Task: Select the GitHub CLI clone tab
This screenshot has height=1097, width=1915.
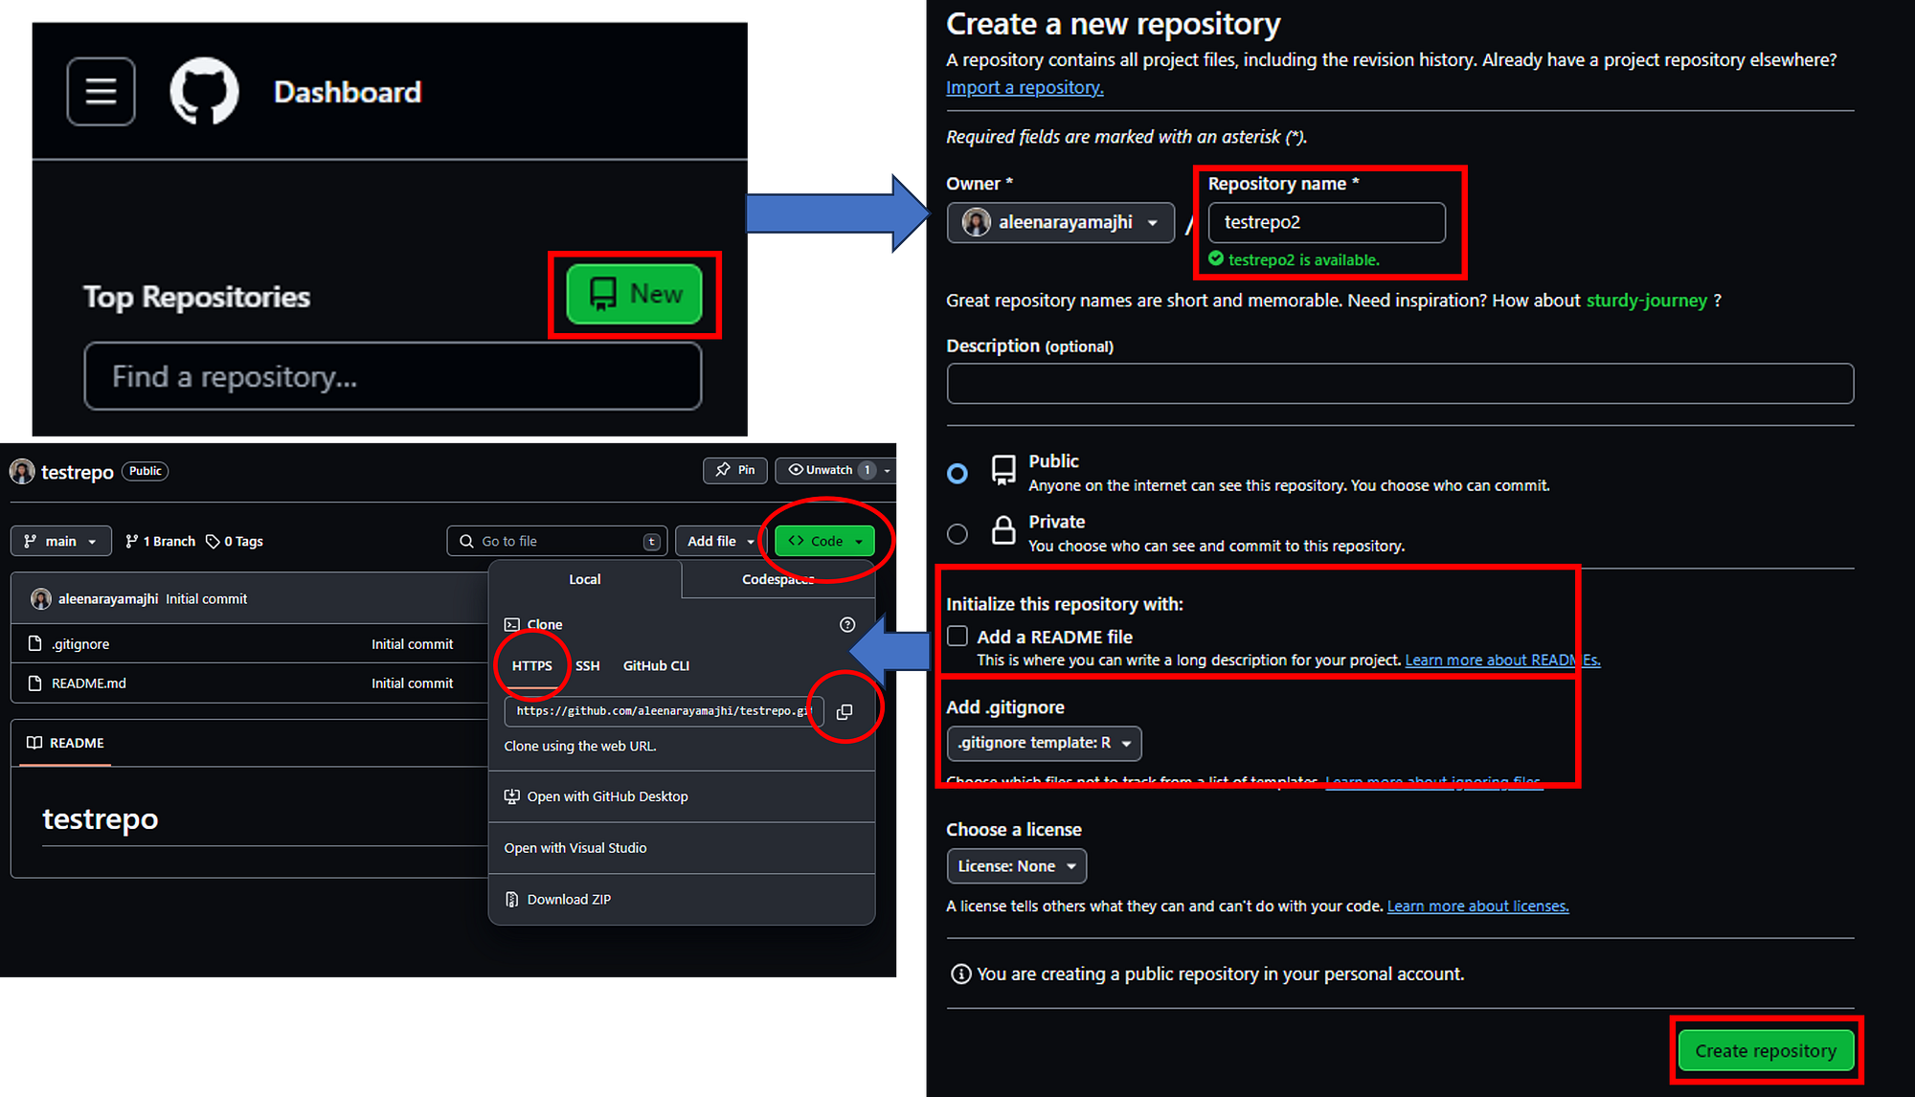Action: tap(656, 665)
